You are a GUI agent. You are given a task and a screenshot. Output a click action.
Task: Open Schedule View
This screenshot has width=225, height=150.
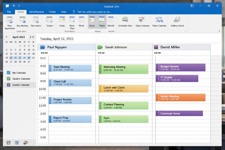click(125, 22)
